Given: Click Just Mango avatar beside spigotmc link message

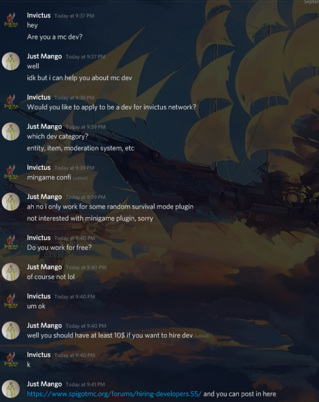Looking at the screenshot, I should point(11,389).
